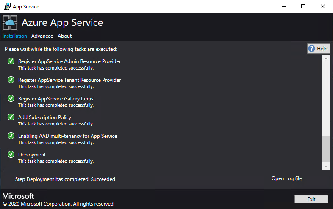The image size is (333, 209).
Task: Click the App Service title bar icon
Action: 7,6
